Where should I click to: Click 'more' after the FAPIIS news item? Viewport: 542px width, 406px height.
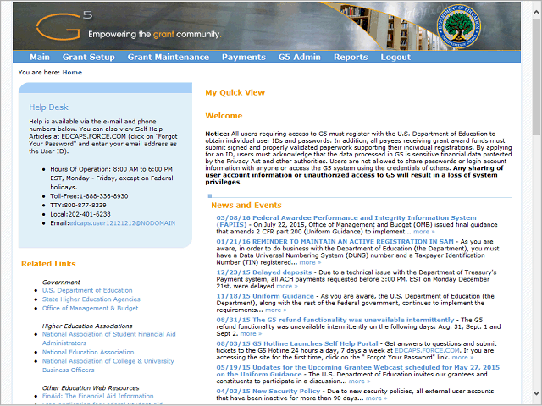(x=423, y=232)
